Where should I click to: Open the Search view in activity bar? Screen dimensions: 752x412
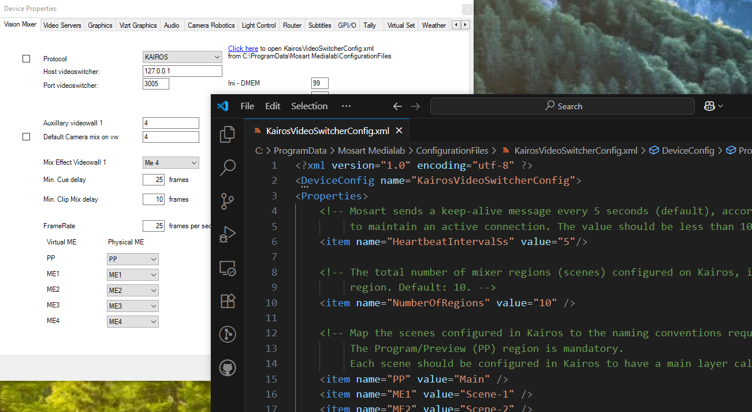pos(228,168)
